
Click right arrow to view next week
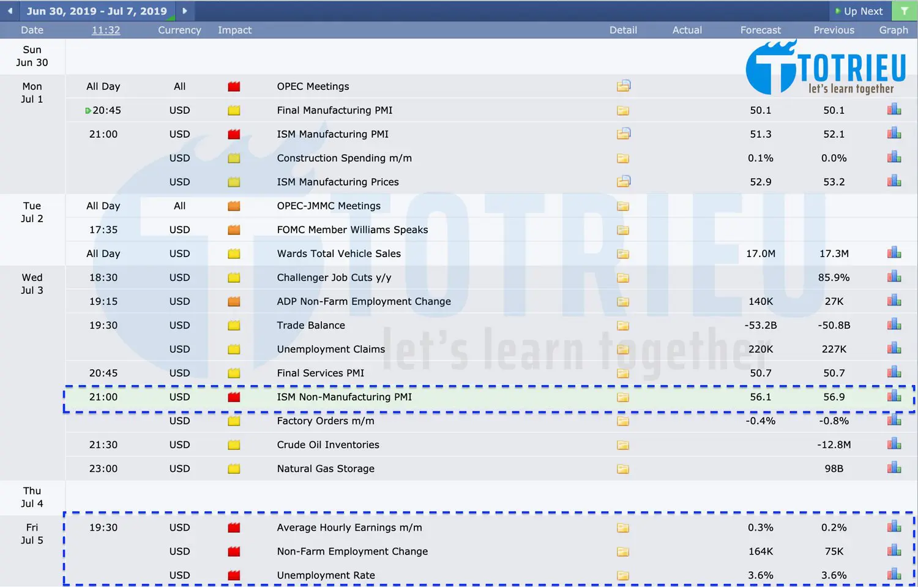point(185,10)
